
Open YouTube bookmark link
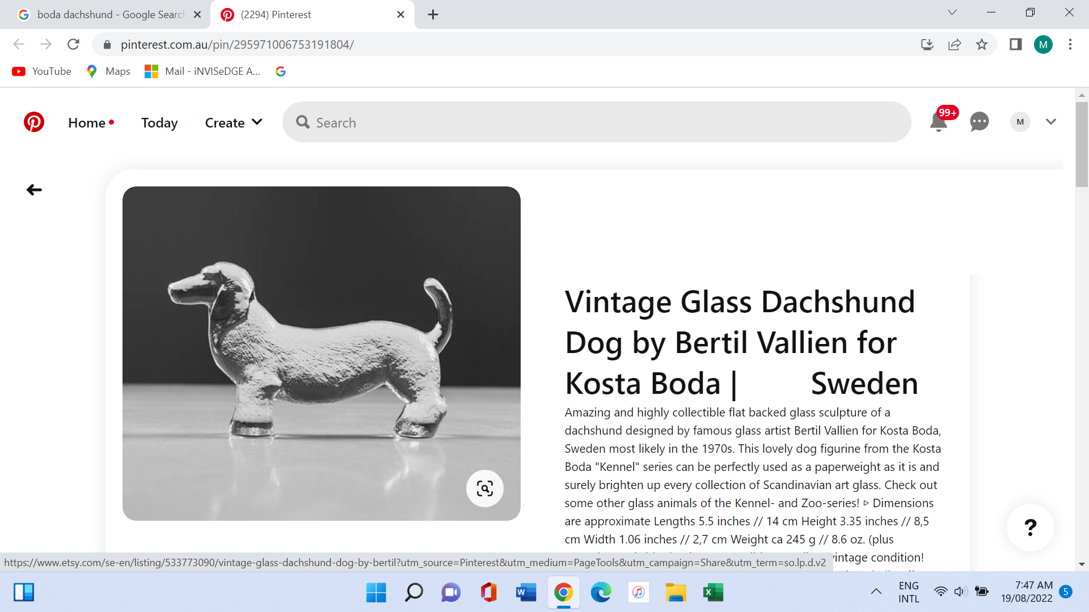42,71
